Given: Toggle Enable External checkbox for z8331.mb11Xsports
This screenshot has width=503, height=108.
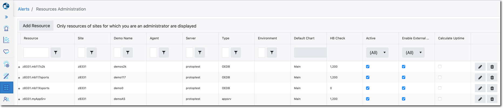Looking at the screenshot, I should click(x=403, y=88).
